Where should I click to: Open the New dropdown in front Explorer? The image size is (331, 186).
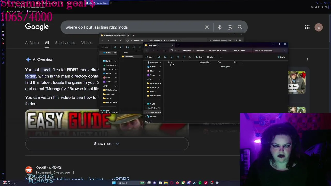point(150,57)
